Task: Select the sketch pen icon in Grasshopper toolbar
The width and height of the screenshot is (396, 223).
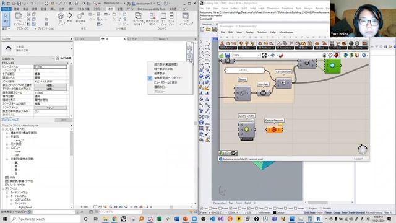Action: click(281, 55)
